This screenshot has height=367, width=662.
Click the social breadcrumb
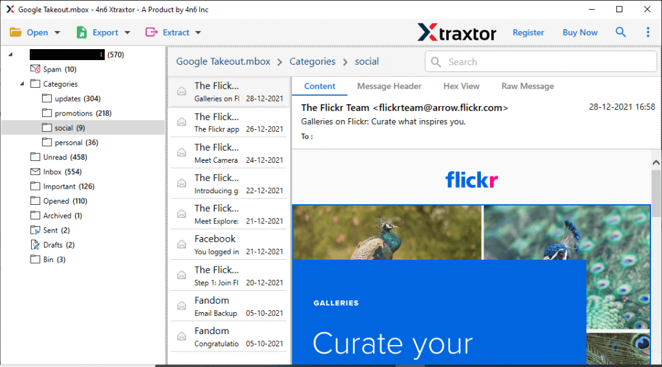(x=367, y=61)
